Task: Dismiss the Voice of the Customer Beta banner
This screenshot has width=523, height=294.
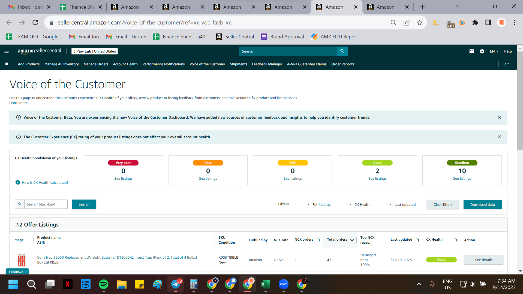Action: pos(499,117)
